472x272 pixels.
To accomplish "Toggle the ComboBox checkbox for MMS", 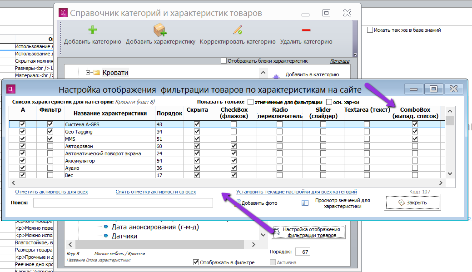I will pos(415,138).
